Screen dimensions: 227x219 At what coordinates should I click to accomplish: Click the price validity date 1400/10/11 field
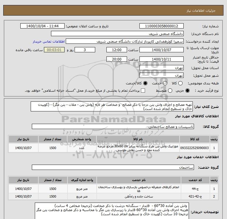click(x=162, y=59)
